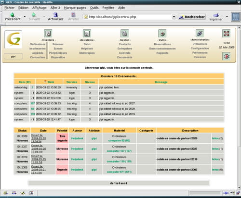Open the Mail icon in status bar

(x=14, y=193)
